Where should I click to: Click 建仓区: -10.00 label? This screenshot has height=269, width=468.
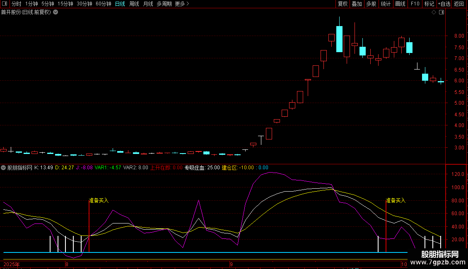coord(238,168)
